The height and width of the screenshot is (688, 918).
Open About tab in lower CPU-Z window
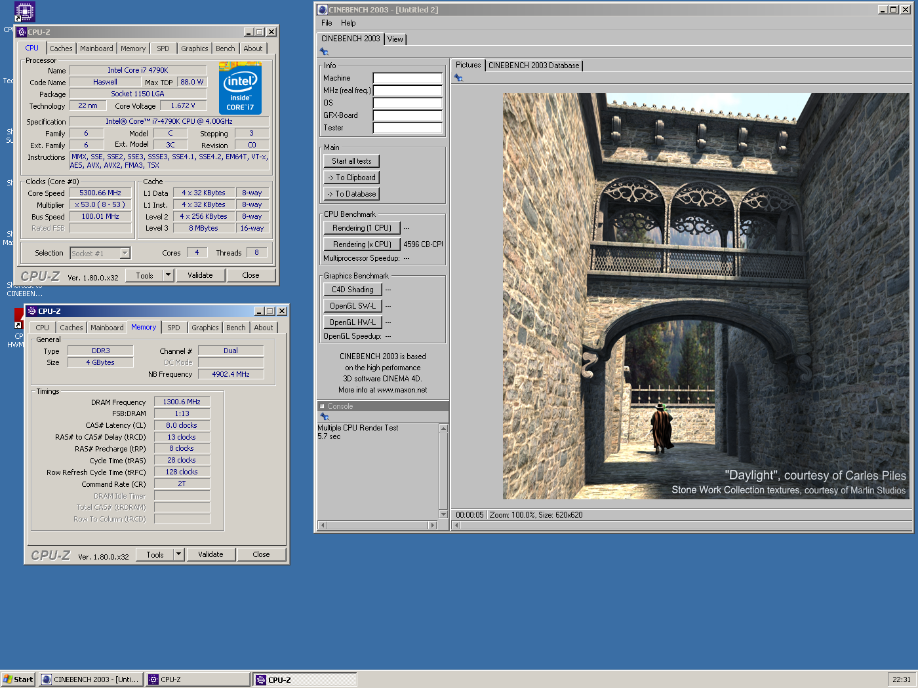tap(264, 328)
